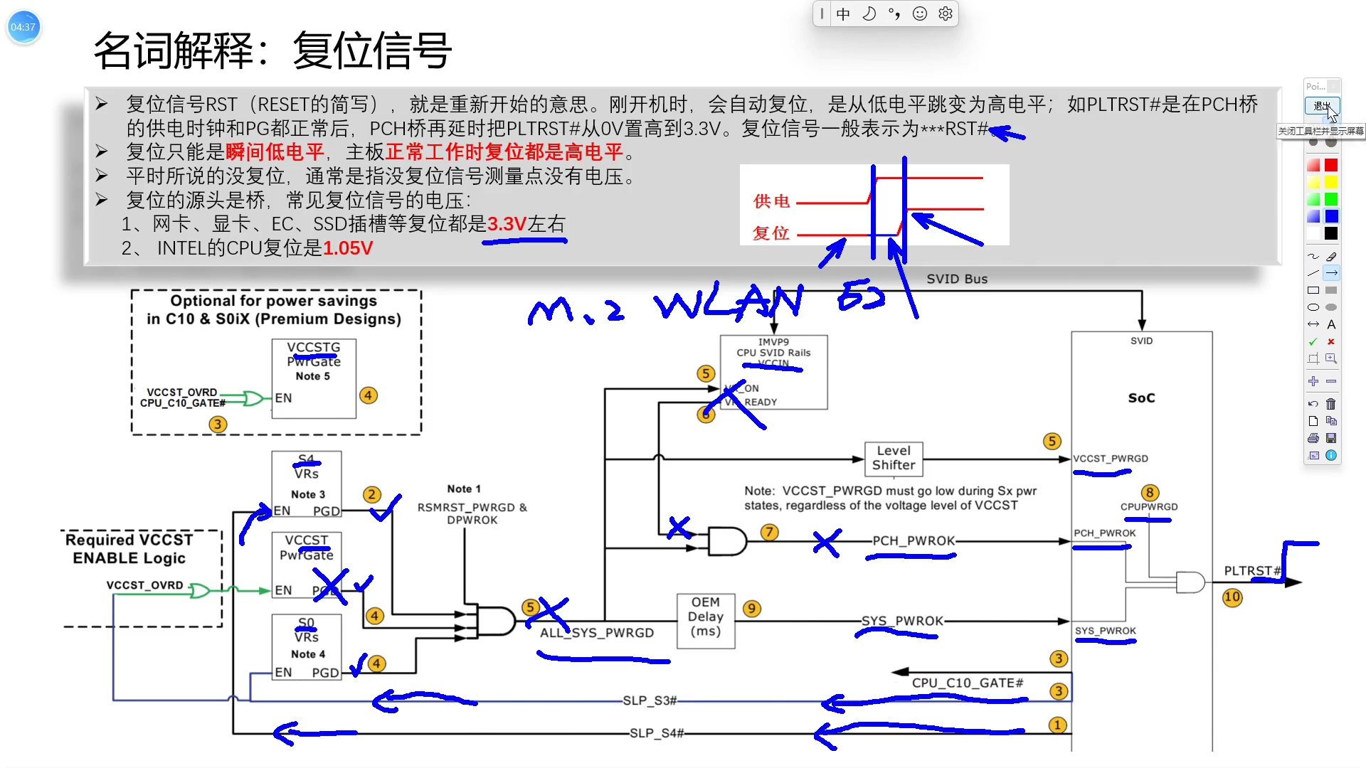1366x768 pixels.
Task: Select the freehand squiggle pen tool
Action: point(1313,256)
